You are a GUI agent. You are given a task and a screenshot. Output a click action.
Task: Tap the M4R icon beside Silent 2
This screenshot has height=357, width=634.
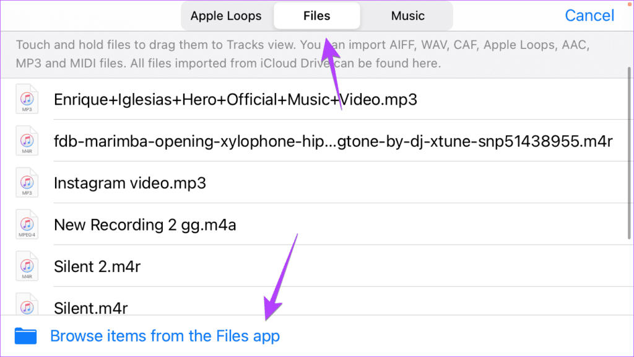tap(27, 266)
